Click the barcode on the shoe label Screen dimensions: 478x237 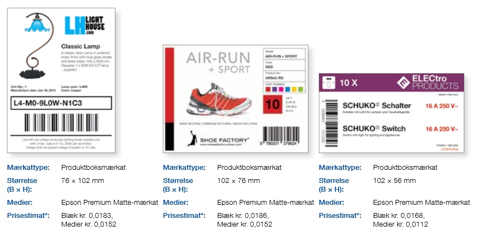[285, 133]
